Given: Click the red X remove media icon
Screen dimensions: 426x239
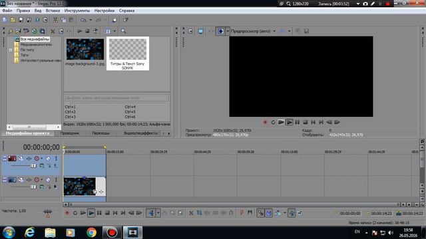Looking at the screenshot, I should pos(53,31).
